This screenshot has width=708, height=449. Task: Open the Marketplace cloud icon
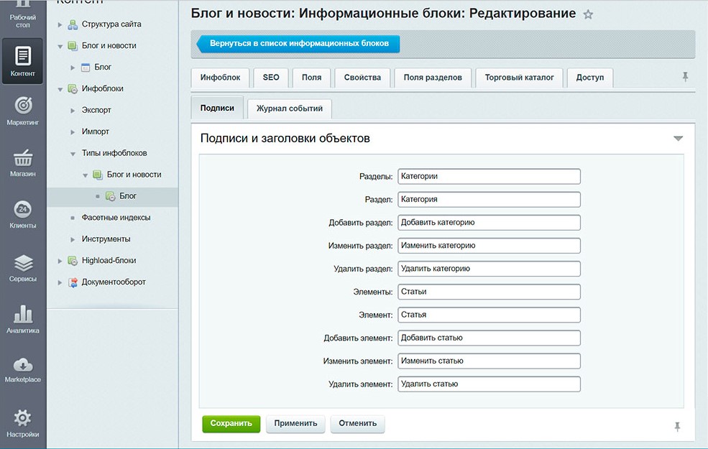tap(23, 365)
